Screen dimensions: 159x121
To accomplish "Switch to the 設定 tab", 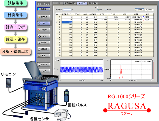I will 58,3.
